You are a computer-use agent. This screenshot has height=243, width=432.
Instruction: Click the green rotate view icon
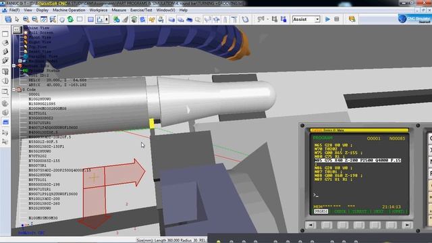(70, 20)
